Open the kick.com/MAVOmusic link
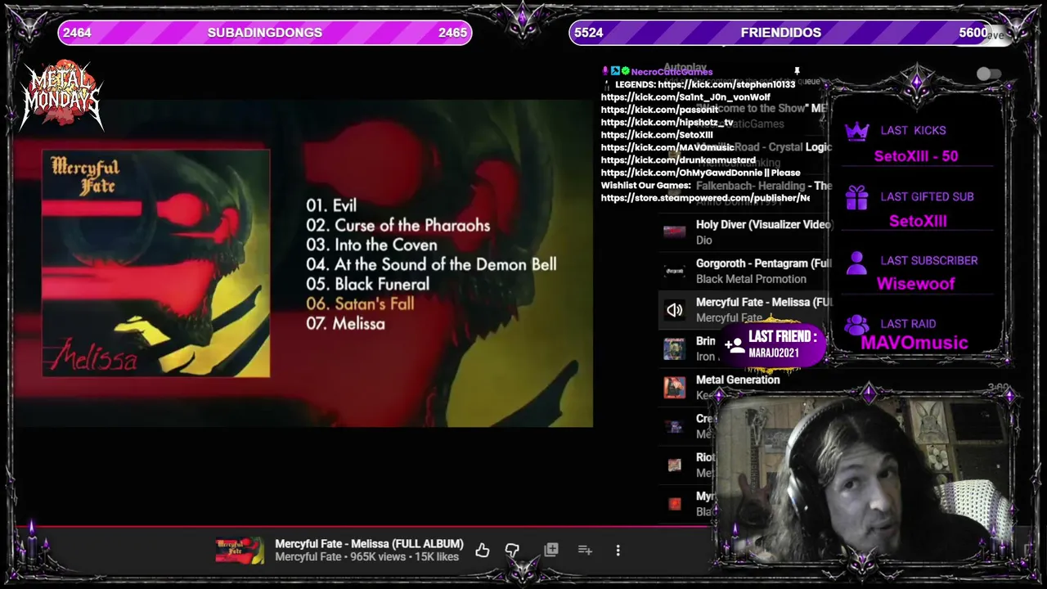 667,148
